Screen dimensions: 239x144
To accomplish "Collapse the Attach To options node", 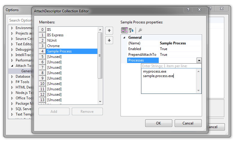I will click(x=12, y=66).
